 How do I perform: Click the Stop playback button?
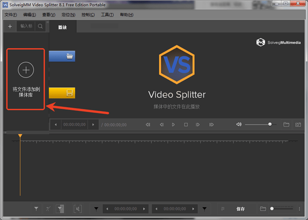tap(186, 124)
